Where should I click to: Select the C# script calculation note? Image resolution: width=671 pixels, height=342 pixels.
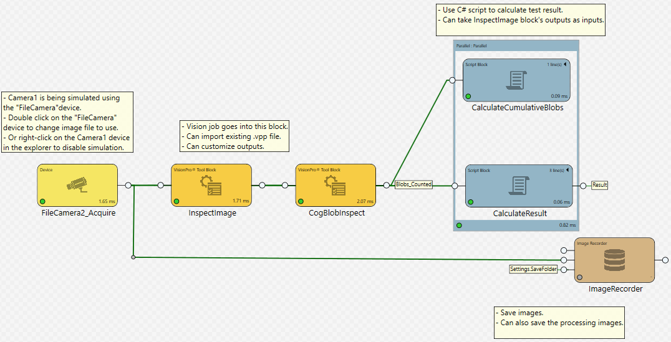click(520, 15)
